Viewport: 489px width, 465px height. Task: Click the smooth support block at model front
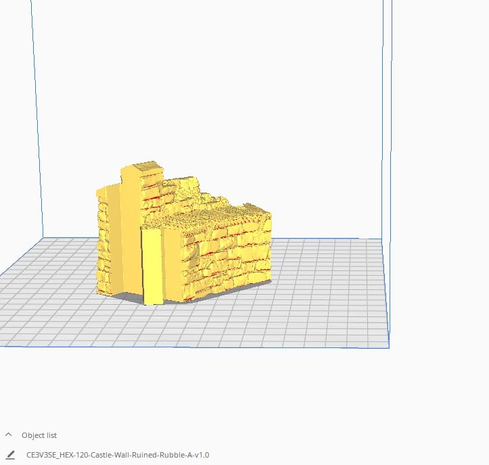[x=152, y=266]
